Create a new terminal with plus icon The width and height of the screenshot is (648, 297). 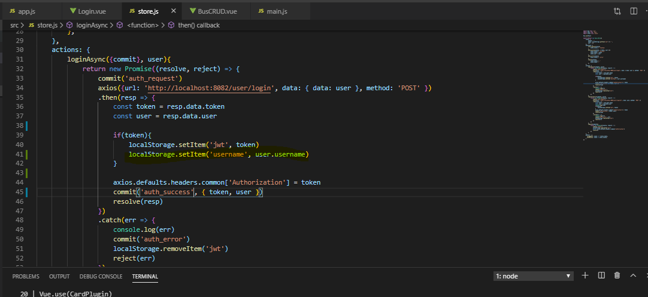[x=585, y=275]
